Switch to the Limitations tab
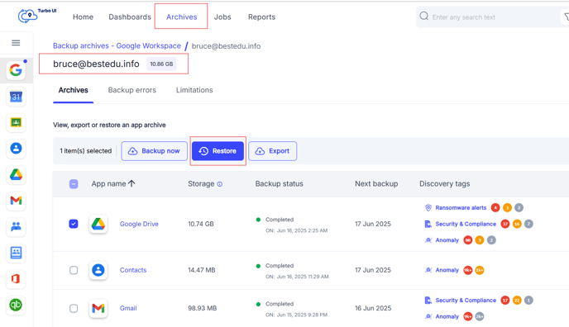The height and width of the screenshot is (327, 569). click(194, 90)
